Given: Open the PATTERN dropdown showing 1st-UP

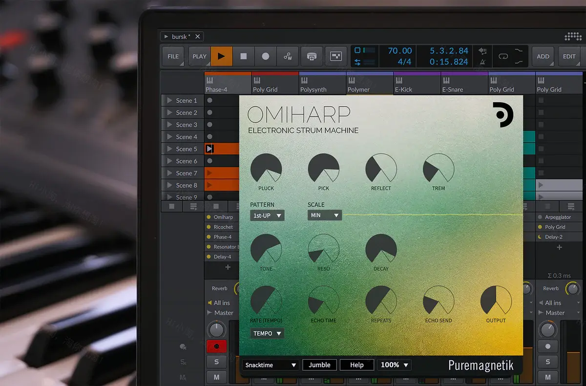Looking at the screenshot, I should click(x=267, y=215).
